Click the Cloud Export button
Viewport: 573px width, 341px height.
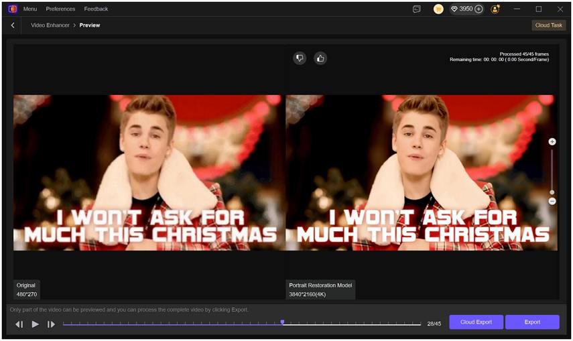[476, 322]
